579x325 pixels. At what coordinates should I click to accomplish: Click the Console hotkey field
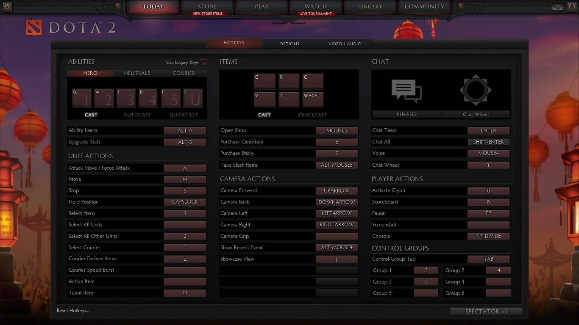coord(489,236)
